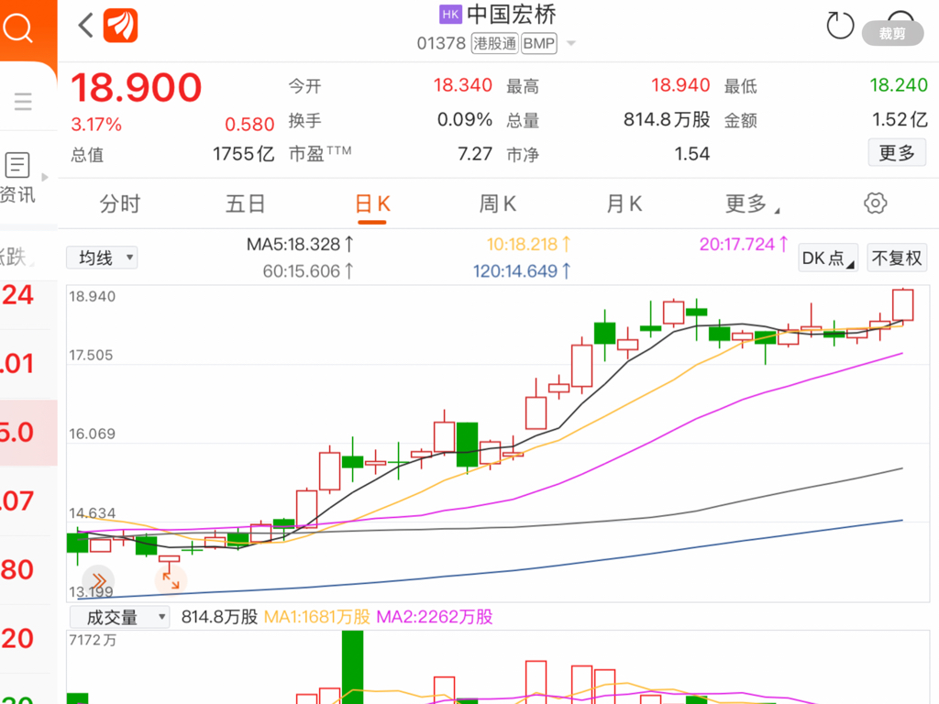Click the 最高 value 18.940
The height and width of the screenshot is (704, 939).
(680, 85)
